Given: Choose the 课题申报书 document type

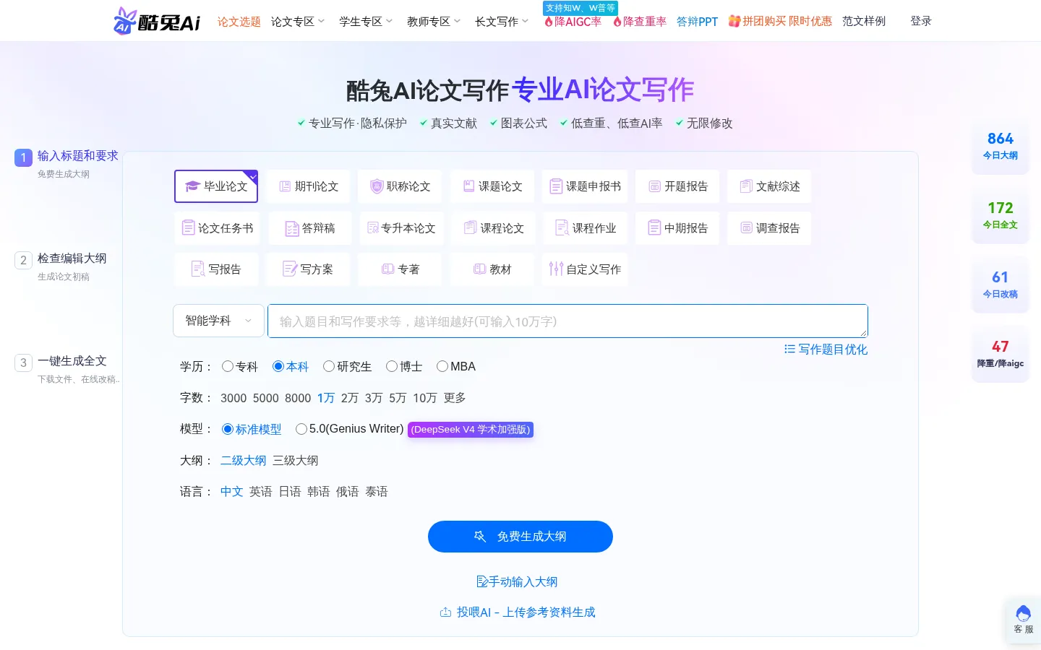Looking at the screenshot, I should pos(585,186).
